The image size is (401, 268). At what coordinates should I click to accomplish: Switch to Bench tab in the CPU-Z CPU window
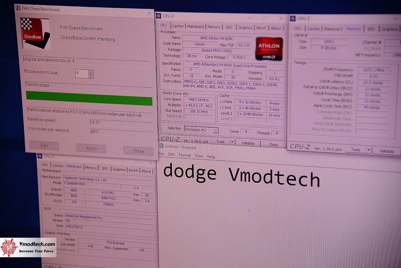point(261,28)
